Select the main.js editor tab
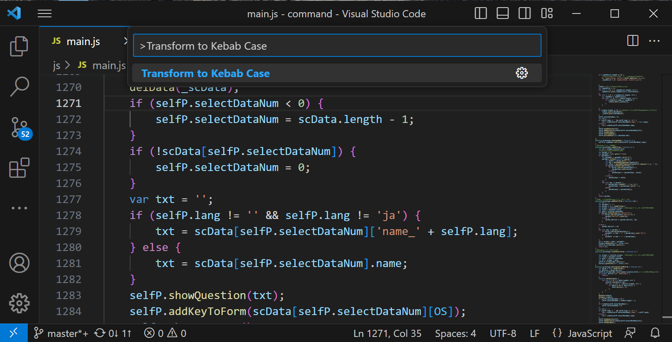This screenshot has height=342, width=672. pos(83,41)
